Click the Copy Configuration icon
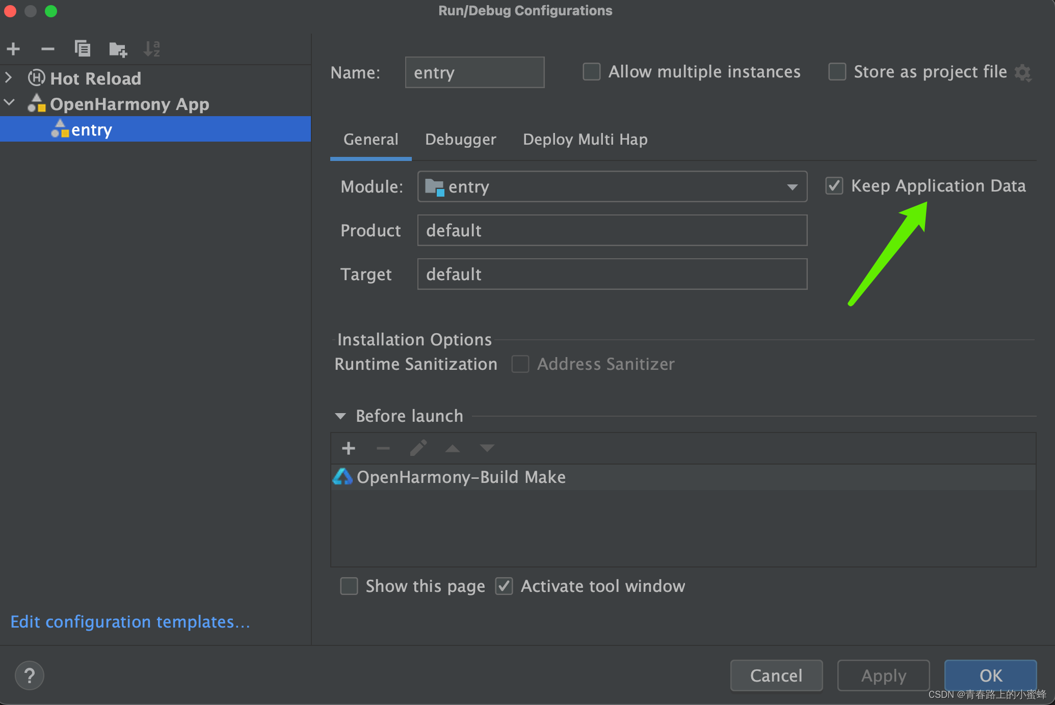The height and width of the screenshot is (705, 1055). (83, 49)
